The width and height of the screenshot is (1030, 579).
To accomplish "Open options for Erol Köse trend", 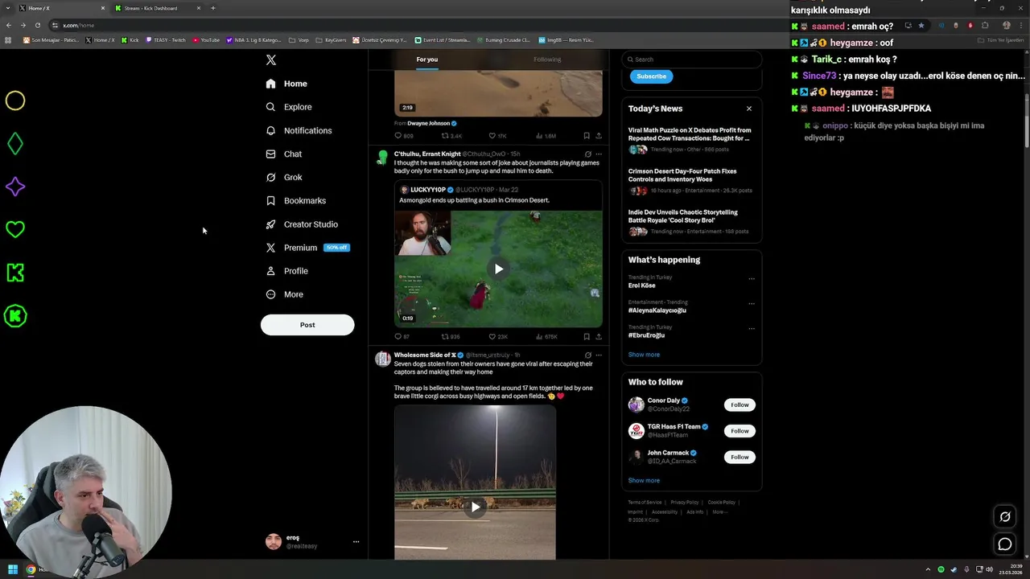I will [x=752, y=279].
